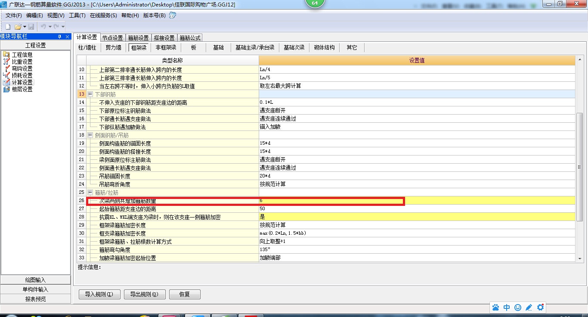The width and height of the screenshot is (588, 317).
Task: Open the 在线服务(S) menu
Action: pos(103,15)
